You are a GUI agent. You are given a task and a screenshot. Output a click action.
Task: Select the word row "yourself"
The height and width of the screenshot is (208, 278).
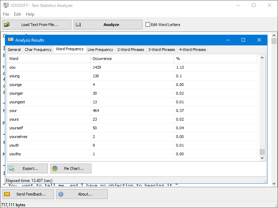132,128
